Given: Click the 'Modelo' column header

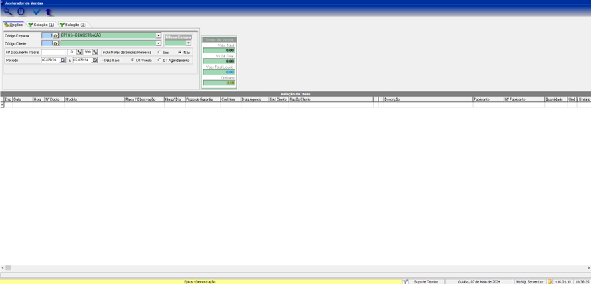Looking at the screenshot, I should (93, 99).
